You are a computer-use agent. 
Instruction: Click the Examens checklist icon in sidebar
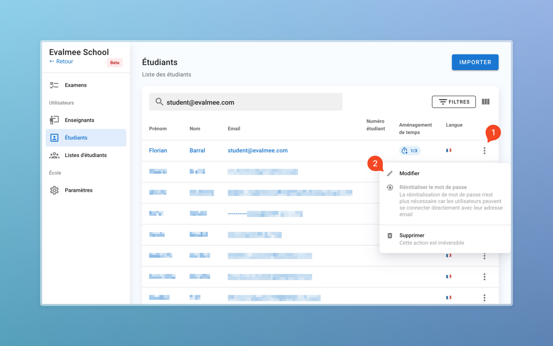54,85
